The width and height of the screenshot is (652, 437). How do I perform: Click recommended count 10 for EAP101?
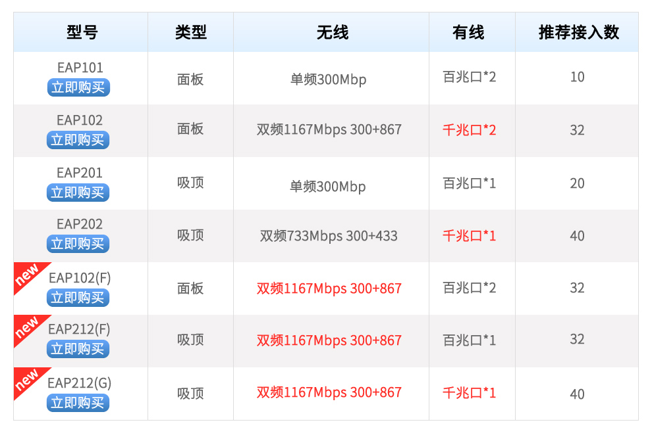point(577,77)
